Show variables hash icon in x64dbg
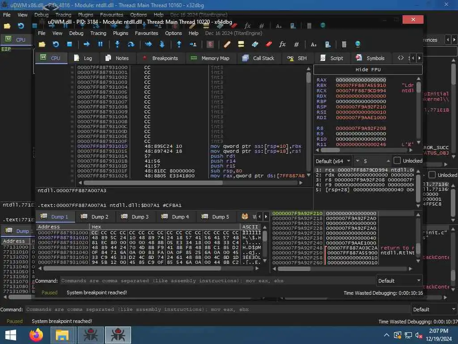Viewport: 458px width, 344px height. [x=296, y=44]
